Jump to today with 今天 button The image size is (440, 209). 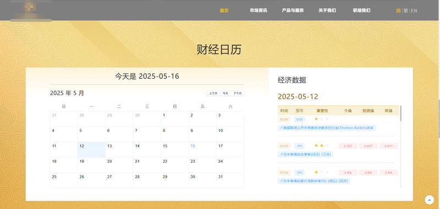click(x=226, y=94)
